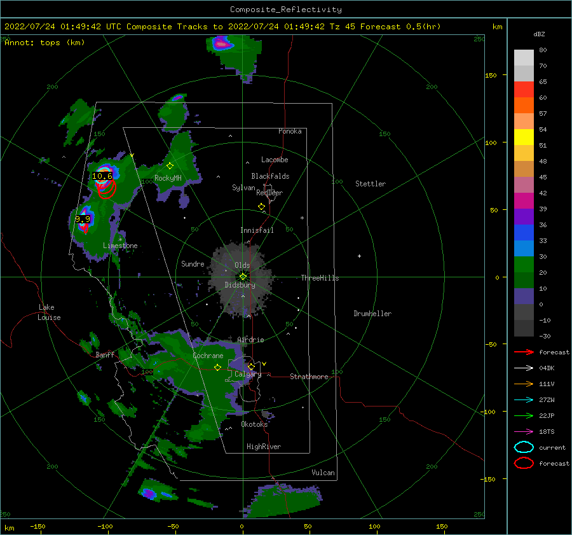This screenshot has height=535, width=572.
Task: Click yellow diamond marker beside RockyMH
Action: point(170,166)
